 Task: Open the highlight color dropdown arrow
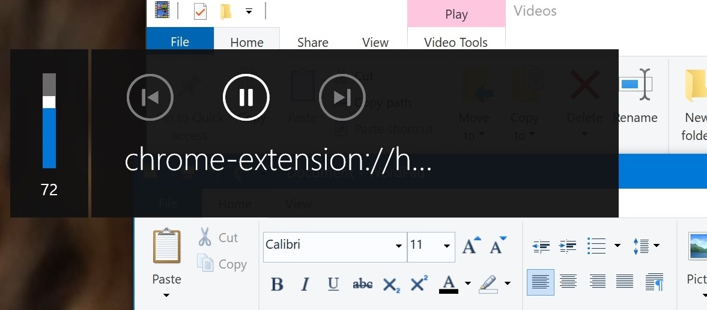(508, 284)
